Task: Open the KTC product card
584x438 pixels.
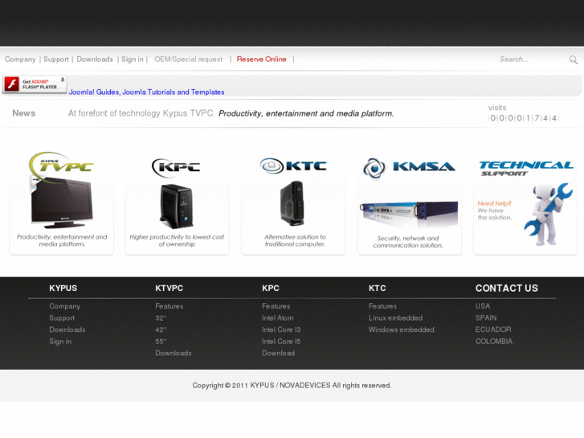Action: [293, 205]
